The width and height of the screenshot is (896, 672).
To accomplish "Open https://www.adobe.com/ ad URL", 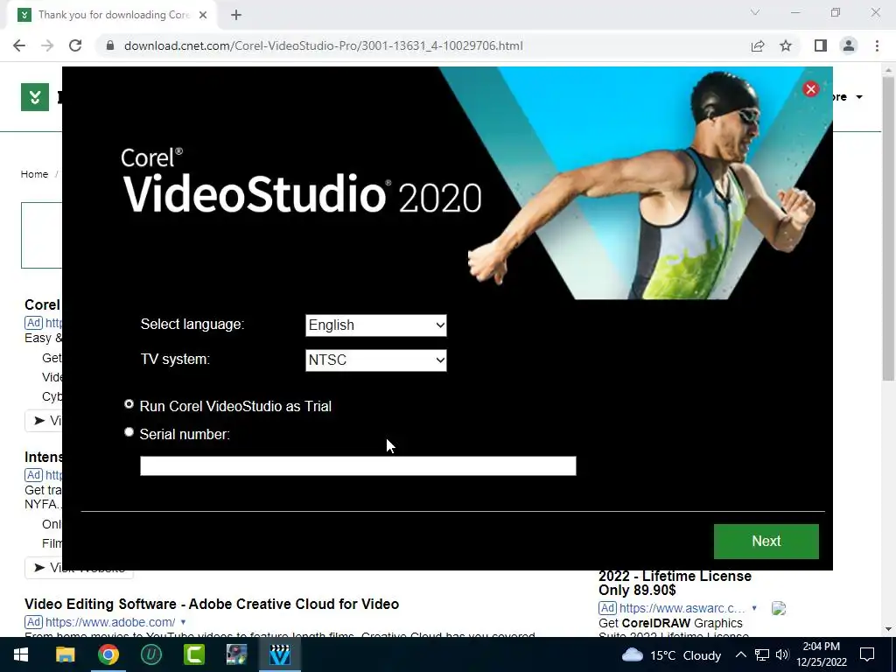I will click(110, 622).
